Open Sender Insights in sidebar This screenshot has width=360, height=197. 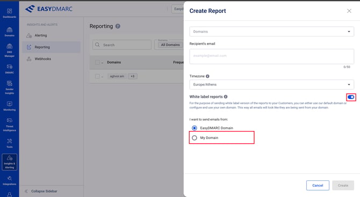[10, 87]
